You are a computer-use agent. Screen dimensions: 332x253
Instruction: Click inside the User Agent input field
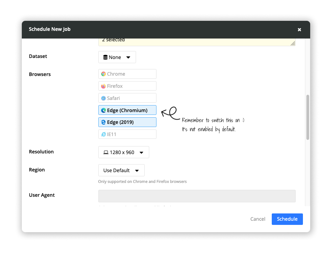(197, 196)
